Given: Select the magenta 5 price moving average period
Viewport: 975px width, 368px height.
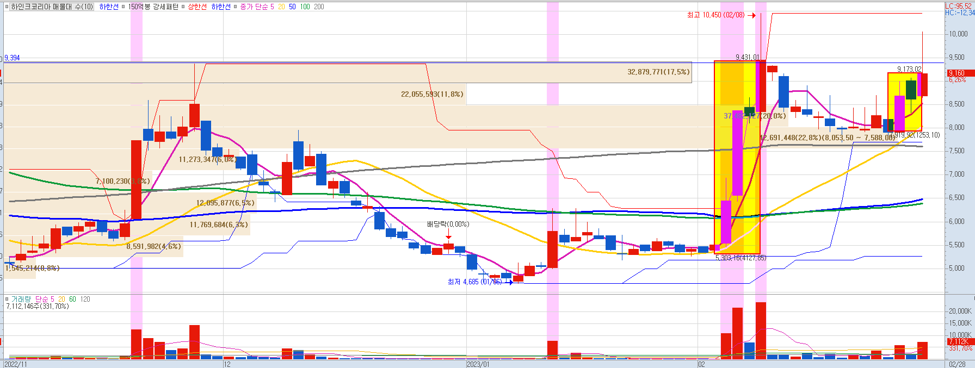Looking at the screenshot, I should tap(272, 7).
